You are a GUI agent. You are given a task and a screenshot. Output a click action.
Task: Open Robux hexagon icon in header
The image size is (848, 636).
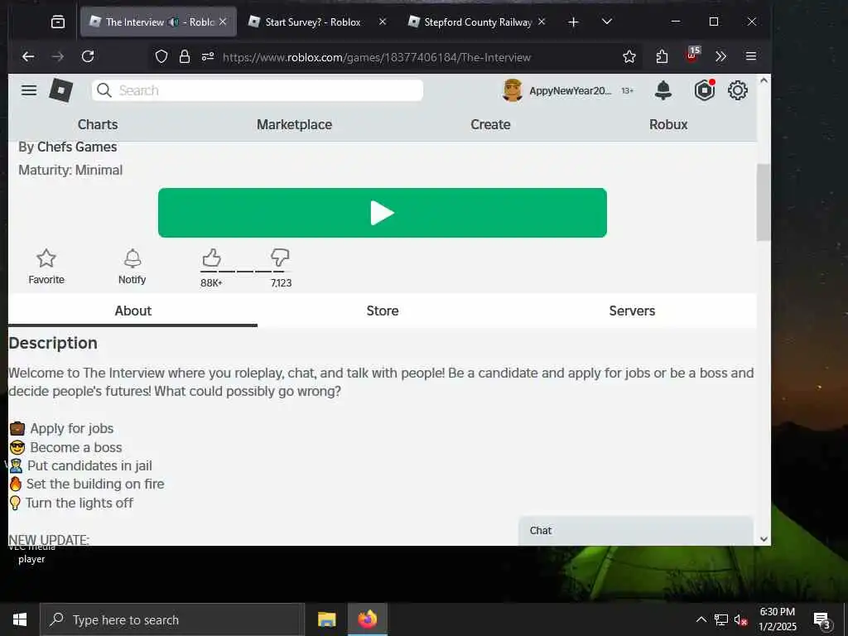click(x=705, y=90)
